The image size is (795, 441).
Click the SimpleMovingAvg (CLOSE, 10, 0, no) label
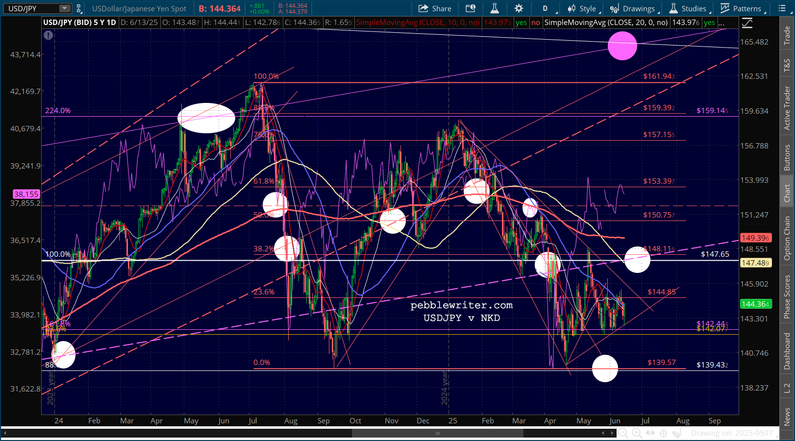[x=418, y=23]
